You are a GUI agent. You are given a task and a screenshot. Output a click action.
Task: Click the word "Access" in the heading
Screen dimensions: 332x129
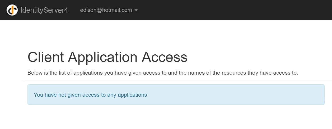point(164,57)
